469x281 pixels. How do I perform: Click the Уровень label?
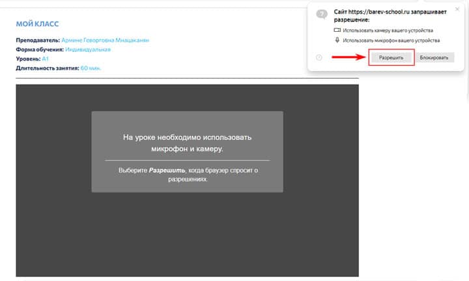point(28,59)
